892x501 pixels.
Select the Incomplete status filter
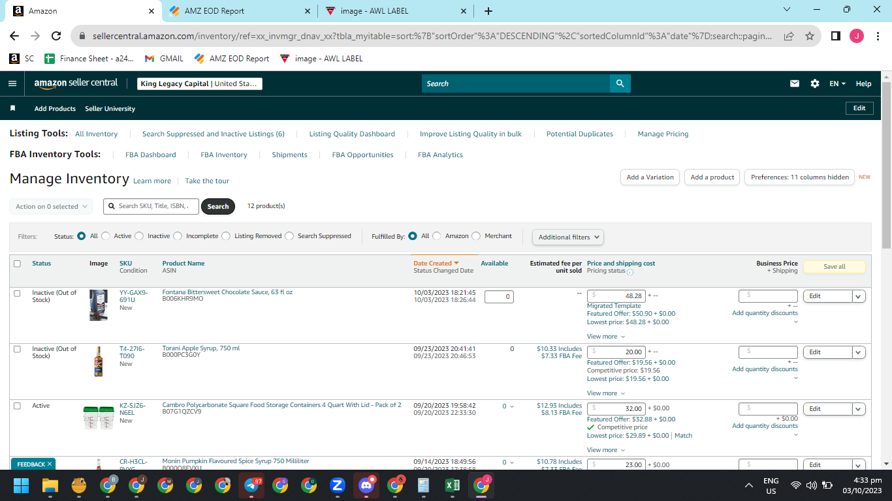click(178, 236)
